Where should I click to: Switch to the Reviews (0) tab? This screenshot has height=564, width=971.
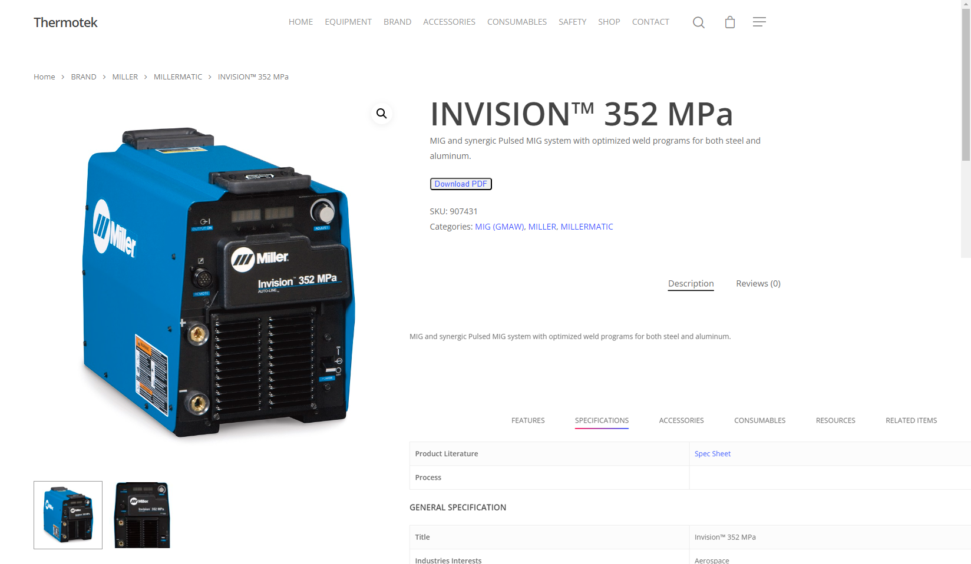click(758, 284)
